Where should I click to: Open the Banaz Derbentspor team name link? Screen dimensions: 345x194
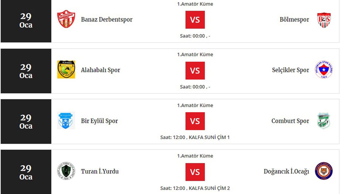[107, 20]
